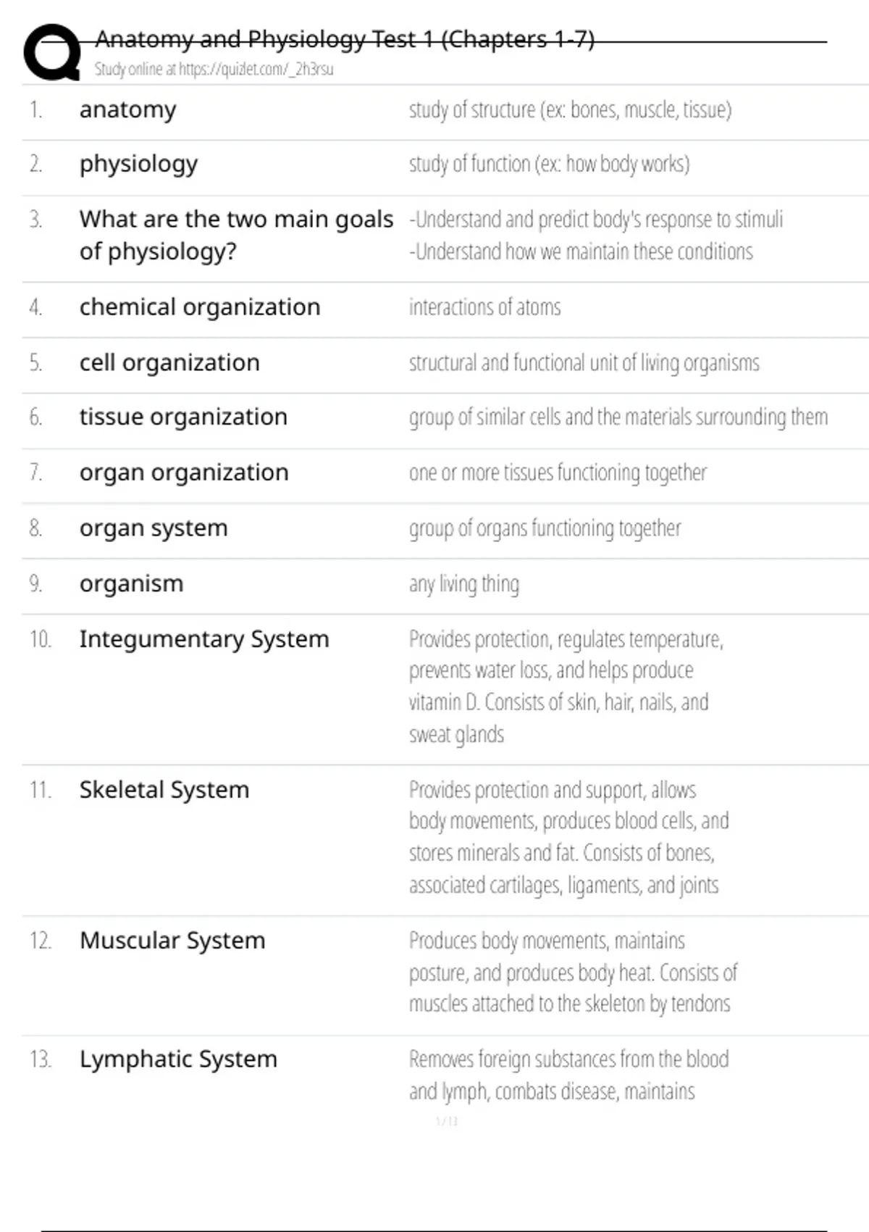
Task: Select the "organ system" term
Action: click(154, 528)
